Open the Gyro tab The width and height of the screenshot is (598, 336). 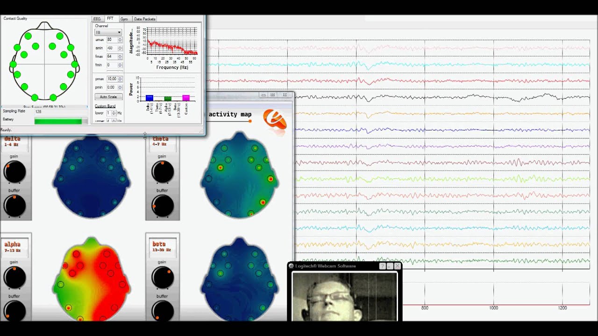[x=124, y=19]
